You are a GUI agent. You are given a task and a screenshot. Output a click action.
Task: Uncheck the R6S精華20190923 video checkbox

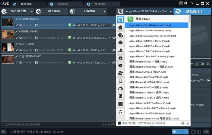pos(17,38)
